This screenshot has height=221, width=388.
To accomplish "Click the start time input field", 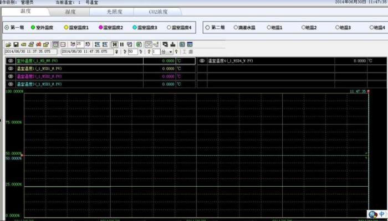I will pyautogui.click(x=30, y=52).
